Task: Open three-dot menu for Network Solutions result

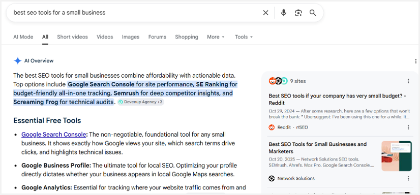Action: 408,178
